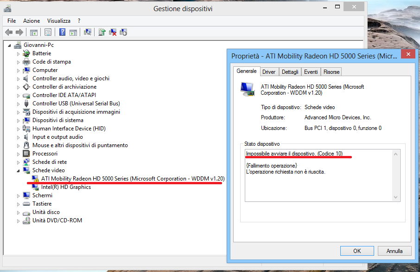Select Input e output audio row

57,137
